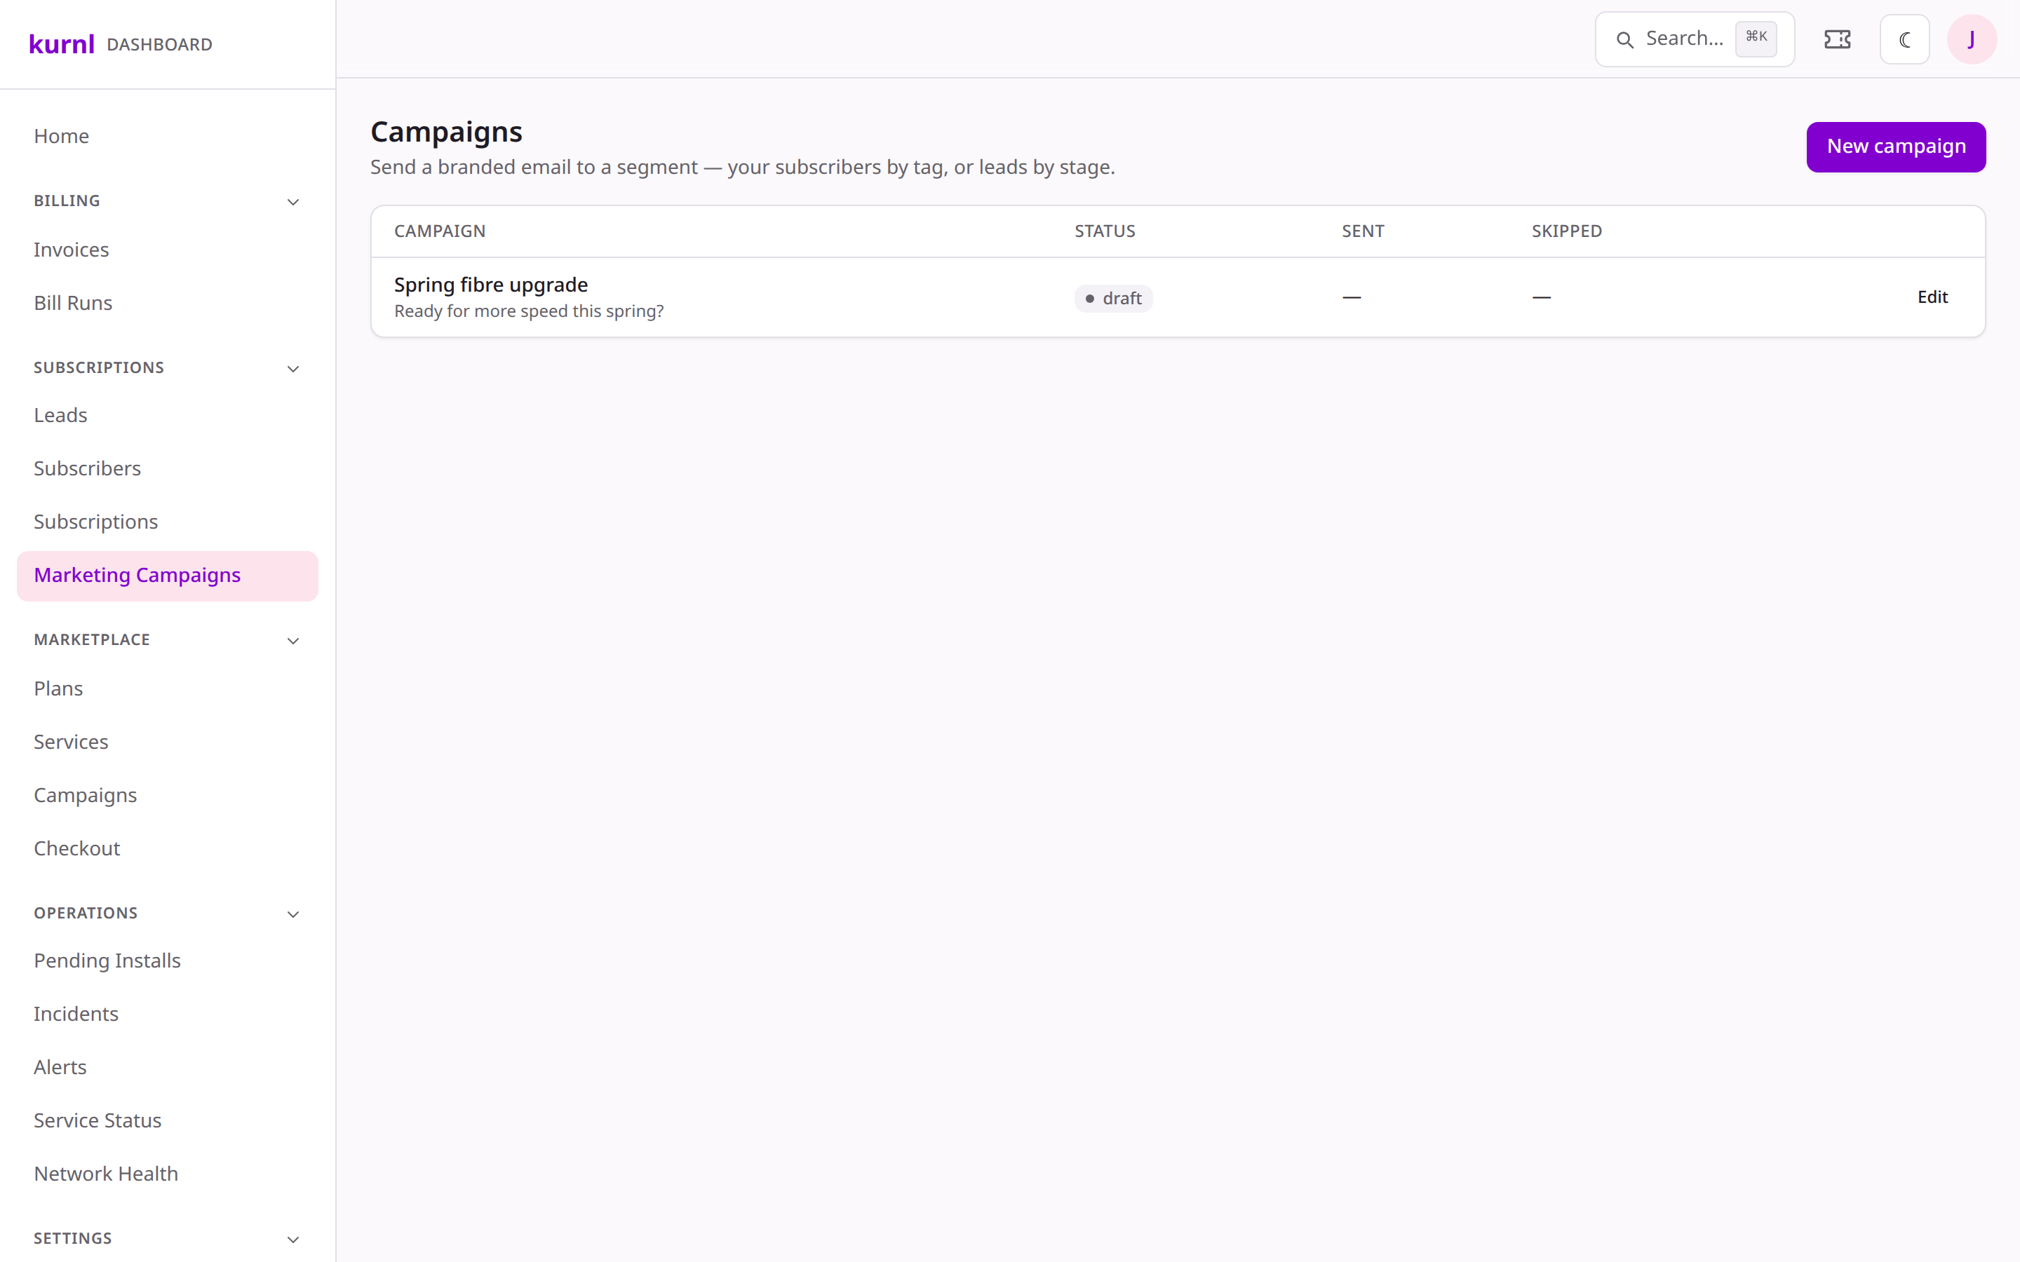Open the J user avatar menu
Image resolution: width=2020 pixels, height=1262 pixels.
click(1972, 39)
